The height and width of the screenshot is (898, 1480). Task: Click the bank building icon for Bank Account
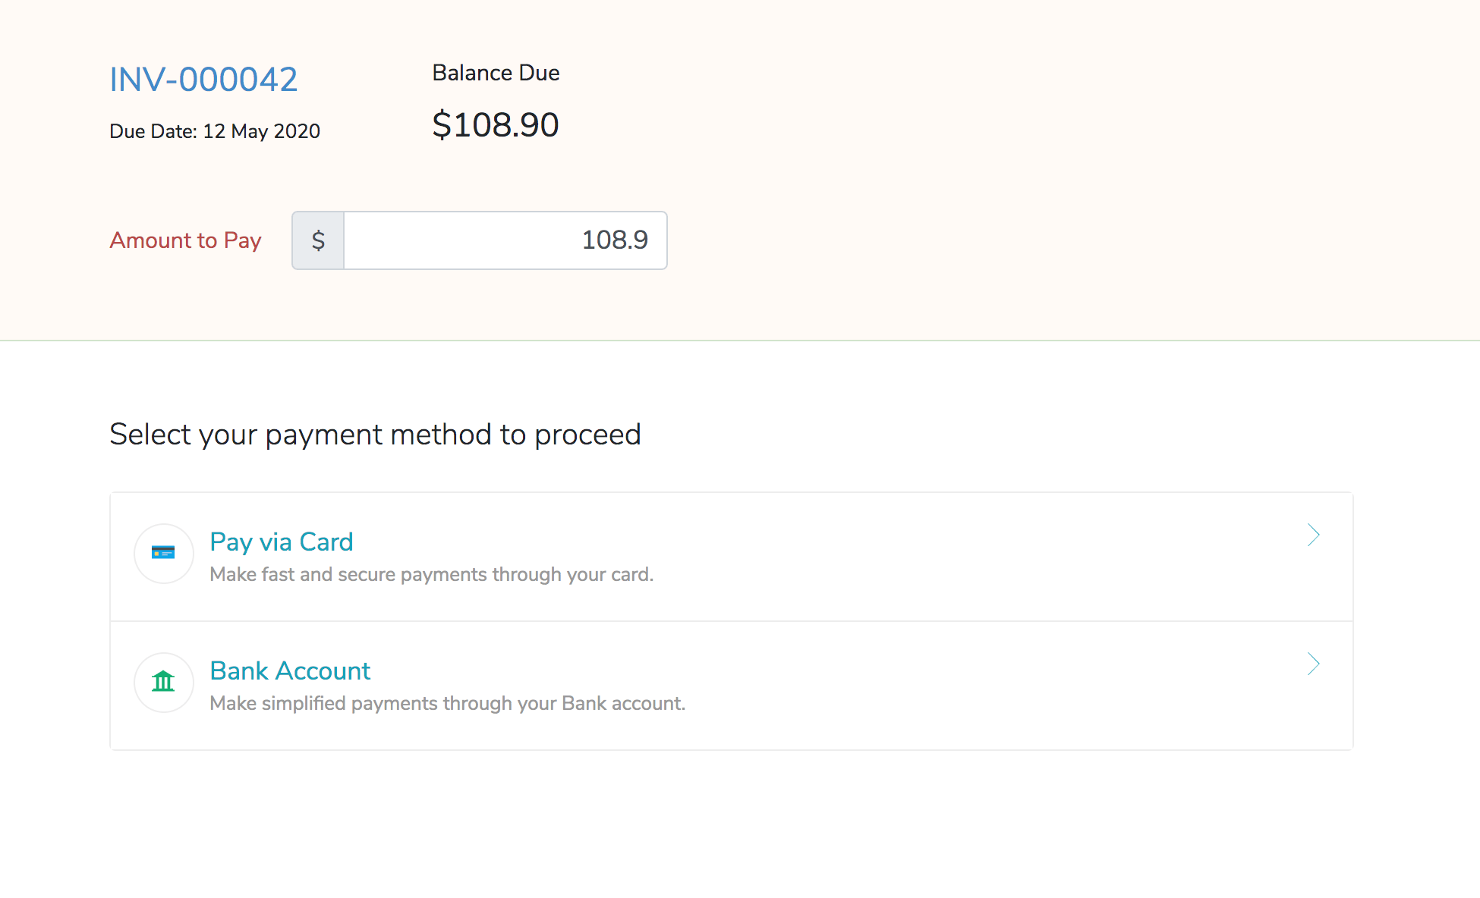point(163,683)
